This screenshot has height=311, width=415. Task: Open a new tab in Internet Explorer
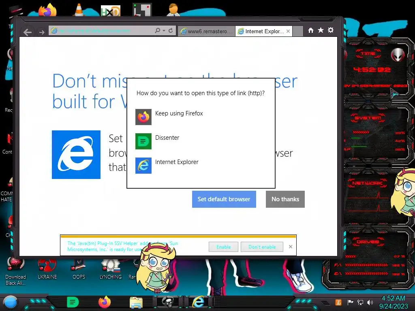point(298,31)
